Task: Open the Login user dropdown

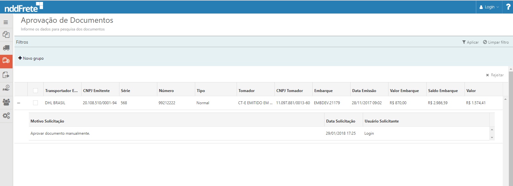Action: 489,7
